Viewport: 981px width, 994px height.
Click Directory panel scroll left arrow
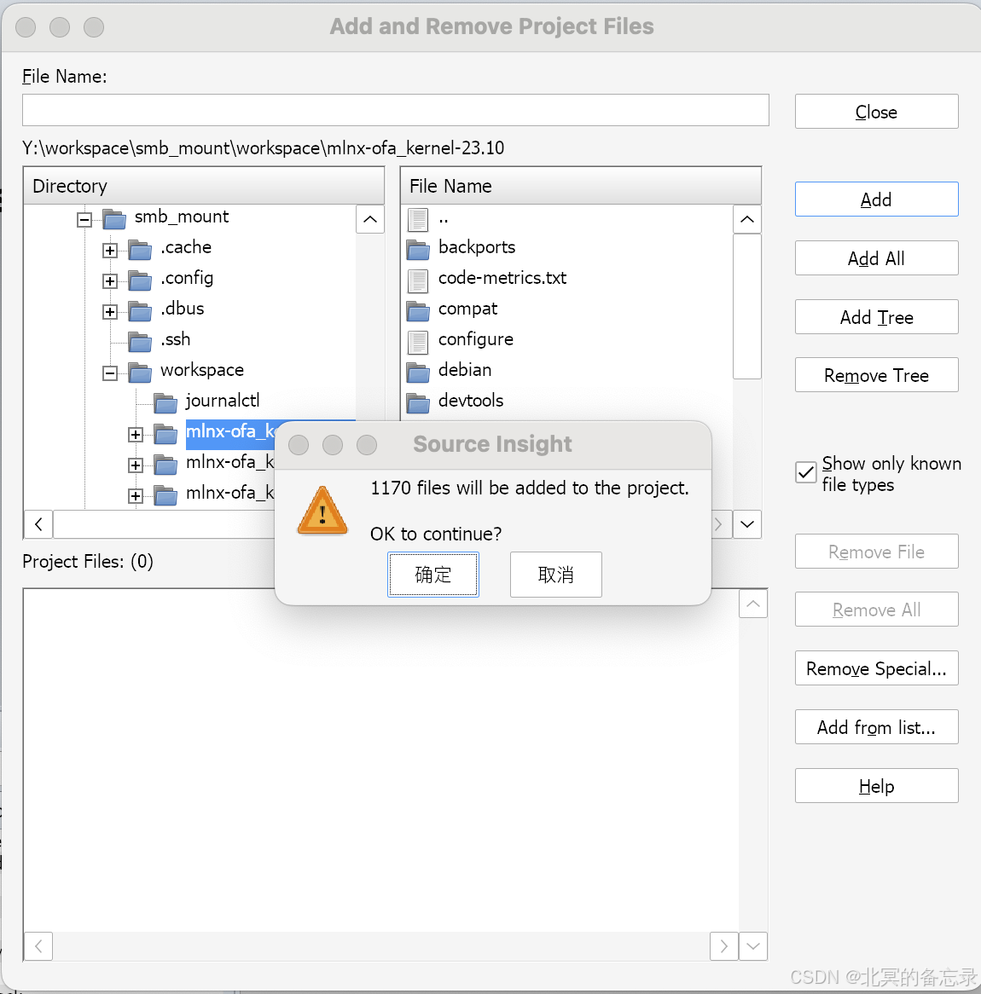point(38,524)
